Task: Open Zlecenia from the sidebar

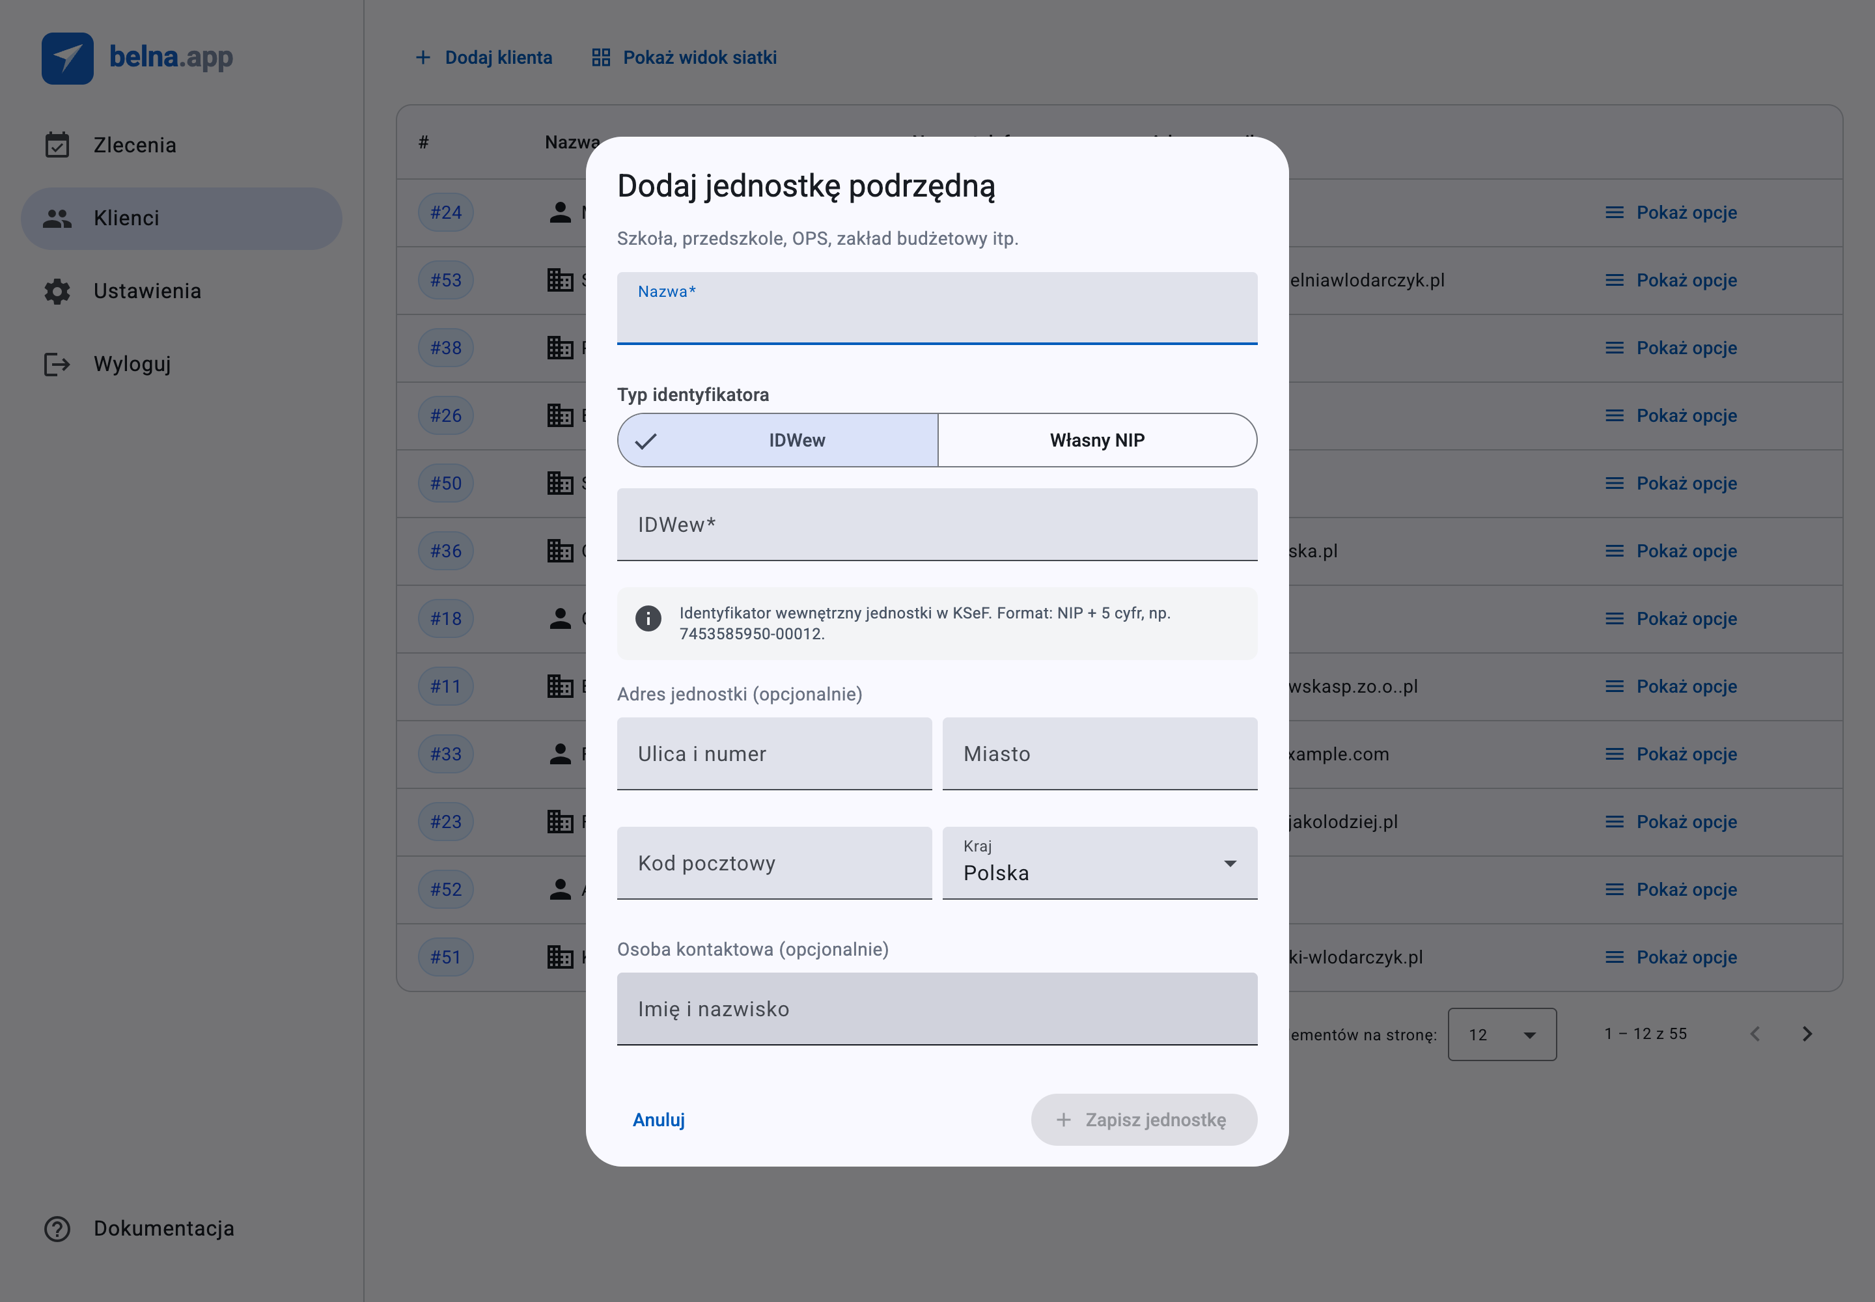Action: pyautogui.click(x=181, y=145)
